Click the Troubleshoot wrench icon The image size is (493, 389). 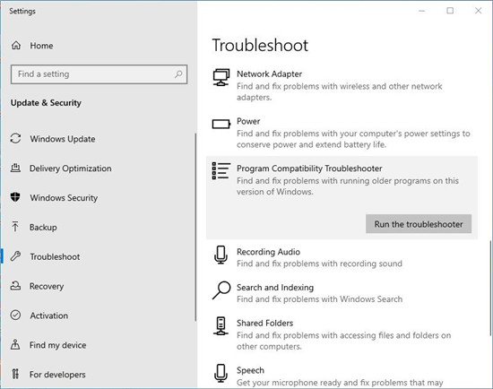pyautogui.click(x=15, y=256)
